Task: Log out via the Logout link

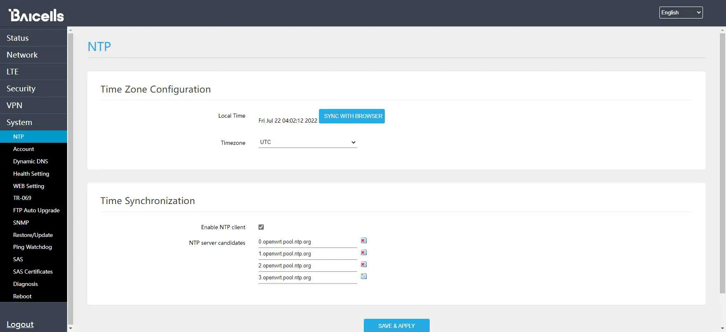Action: click(x=20, y=324)
